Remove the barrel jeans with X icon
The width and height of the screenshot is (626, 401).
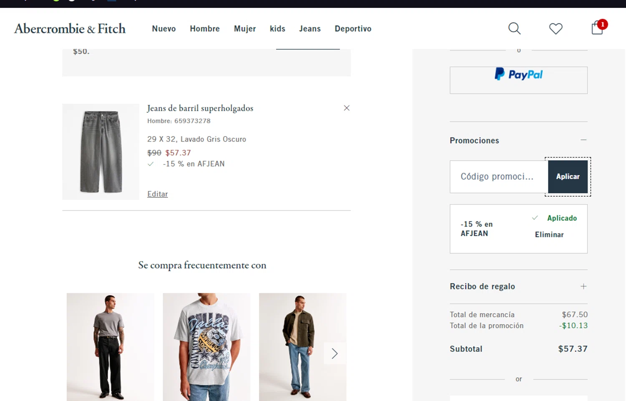tap(346, 108)
